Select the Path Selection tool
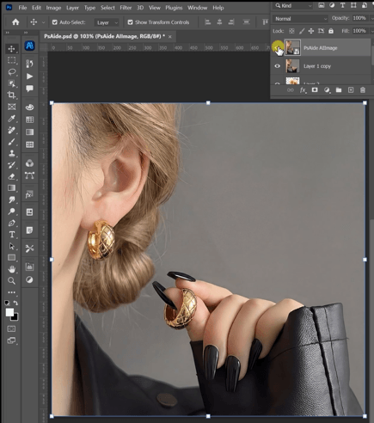Viewport: 374px width, 423px height. coord(11,246)
